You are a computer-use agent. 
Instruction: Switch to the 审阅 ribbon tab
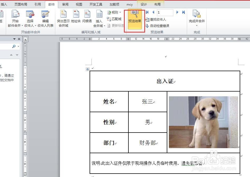coord(65,4)
